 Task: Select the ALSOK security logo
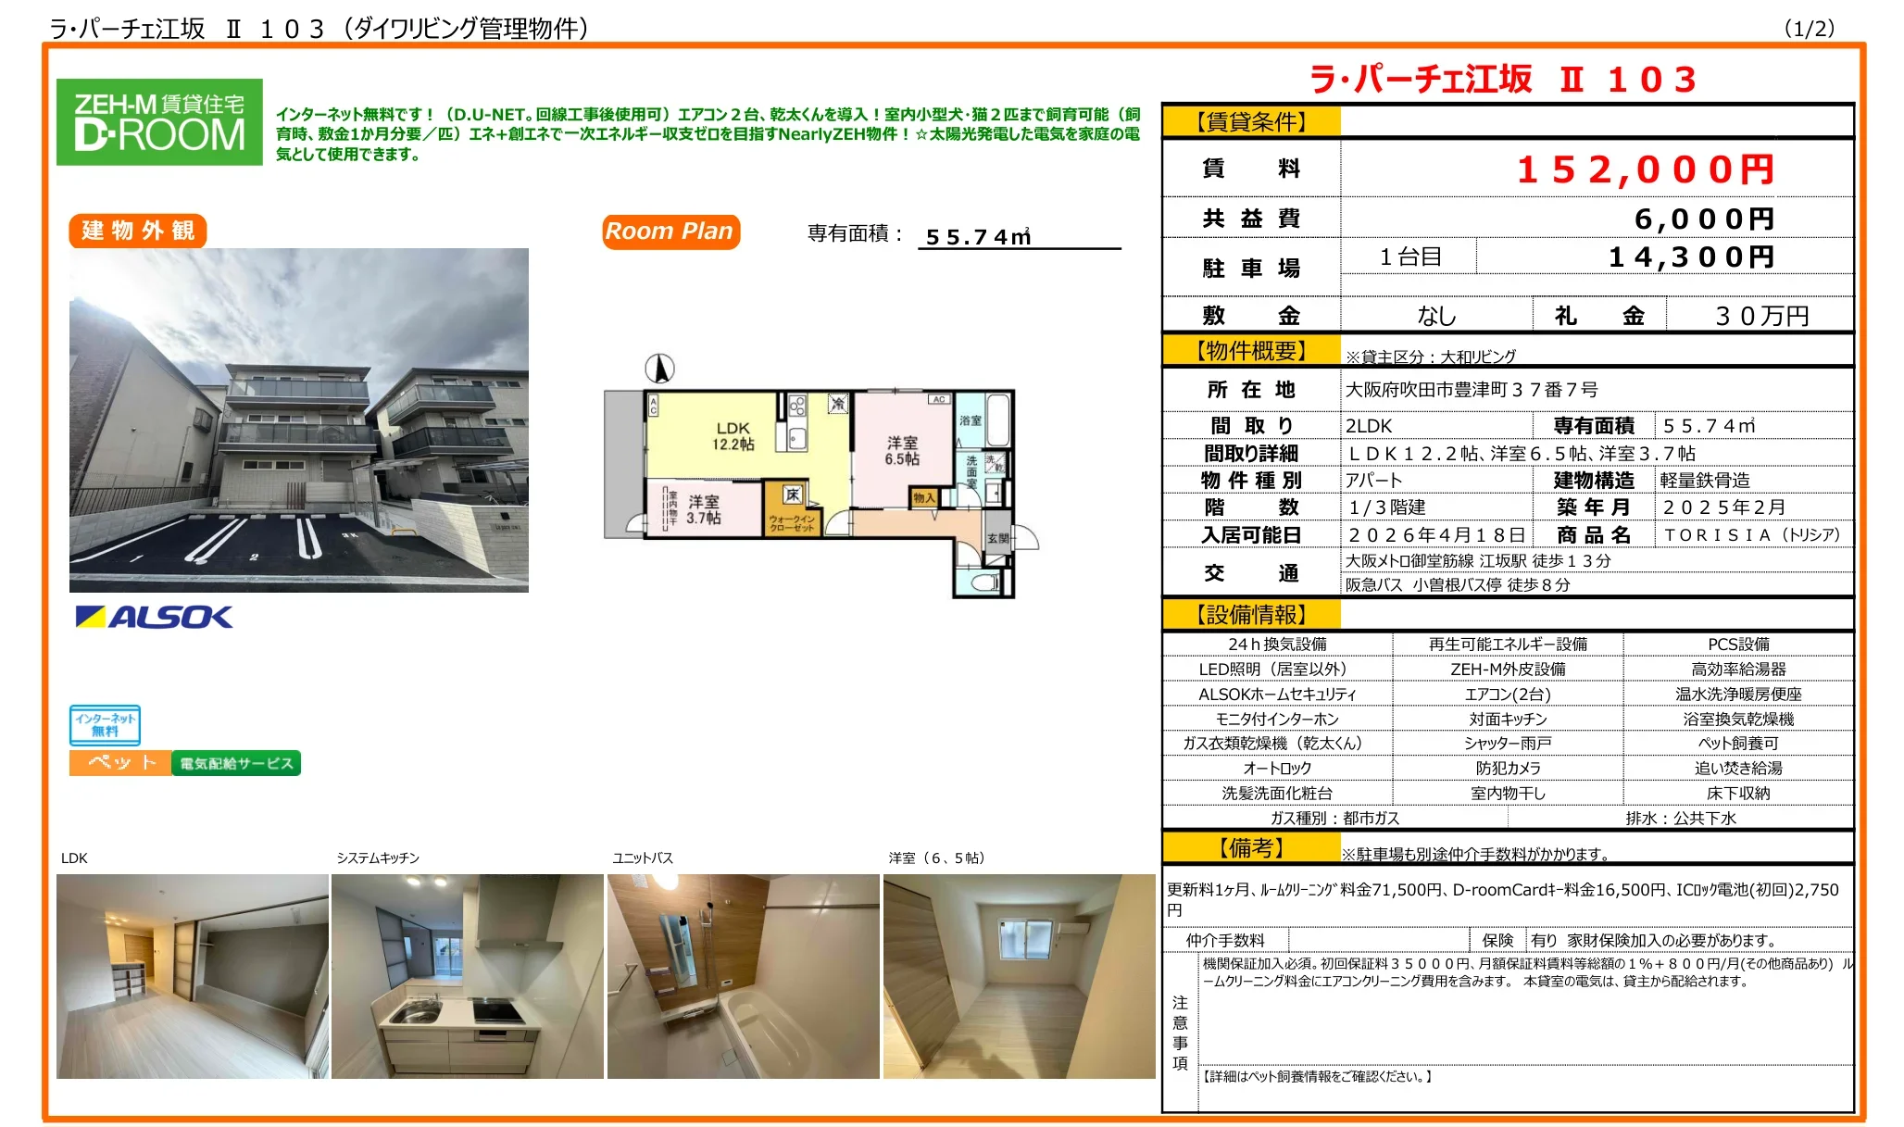tap(151, 616)
